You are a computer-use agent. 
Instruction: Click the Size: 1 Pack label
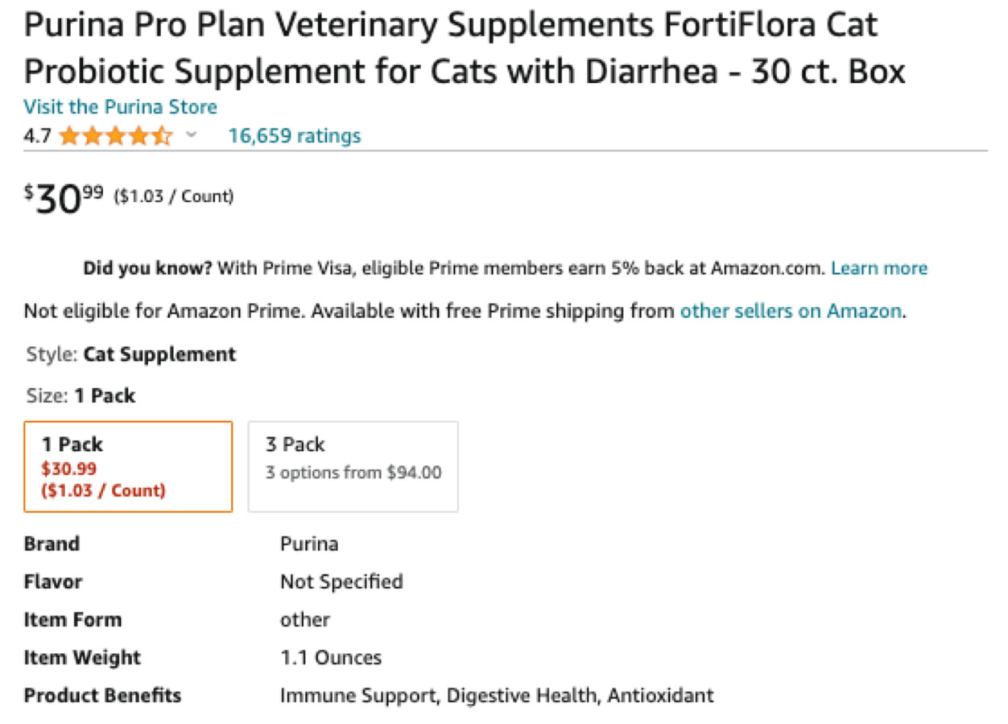[81, 396]
